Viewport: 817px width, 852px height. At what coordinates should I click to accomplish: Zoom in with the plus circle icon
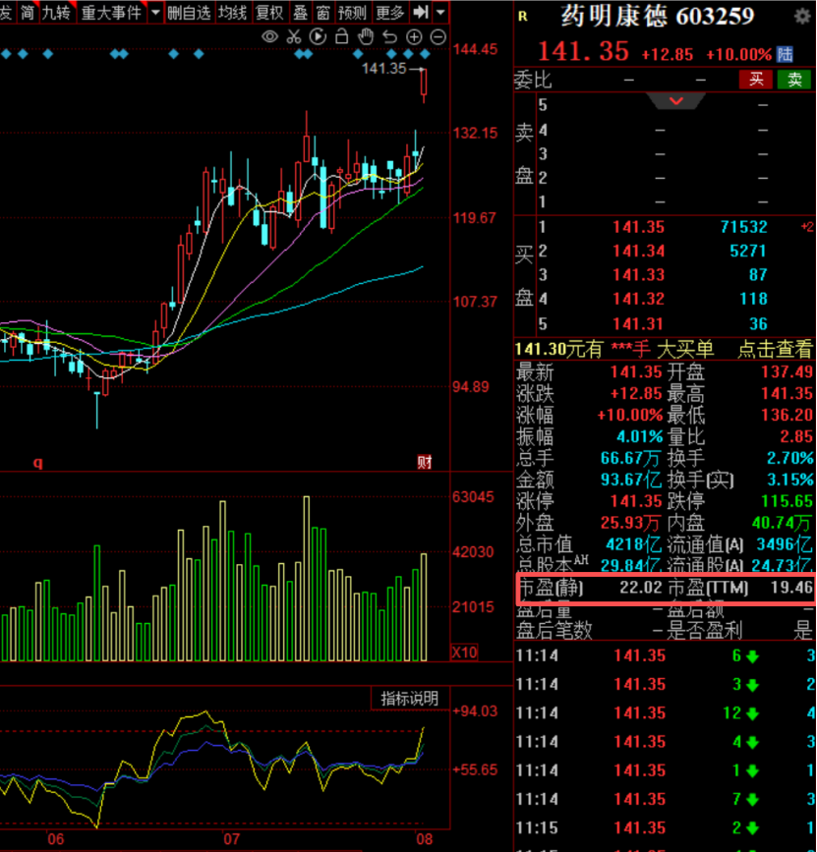414,37
